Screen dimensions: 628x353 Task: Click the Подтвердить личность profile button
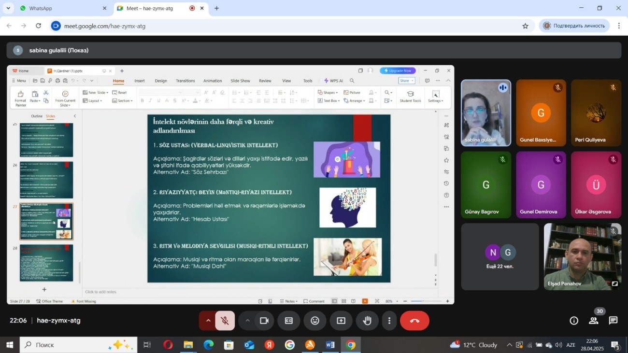pos(574,26)
